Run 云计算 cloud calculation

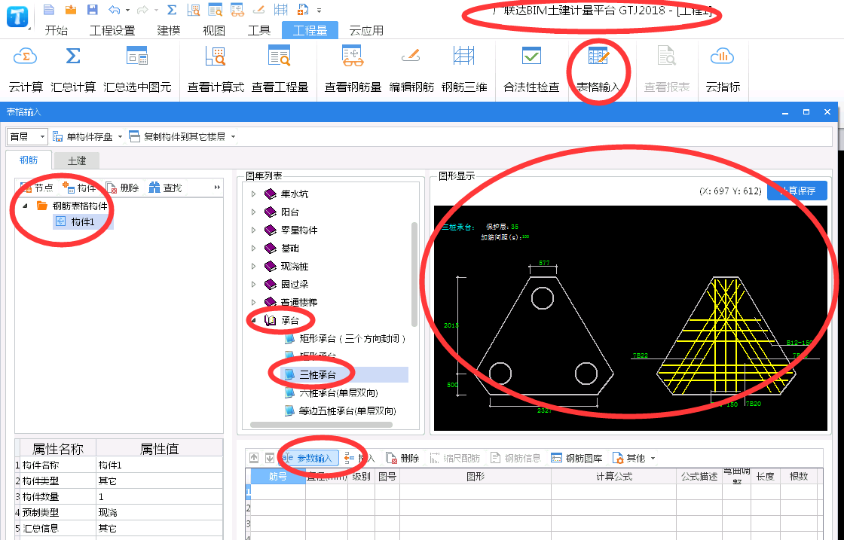point(26,71)
